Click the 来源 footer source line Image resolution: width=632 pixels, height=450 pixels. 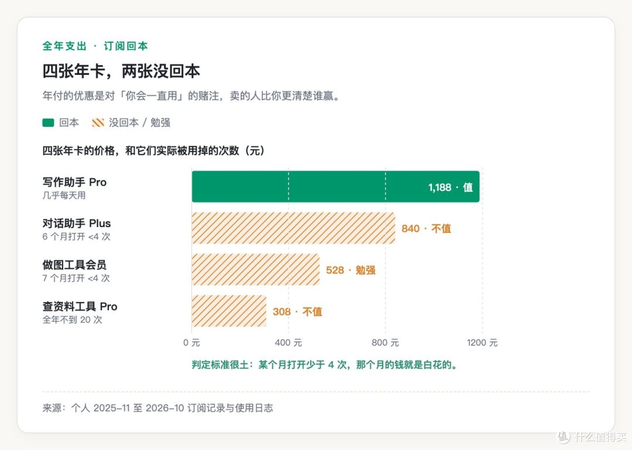pyautogui.click(x=157, y=408)
